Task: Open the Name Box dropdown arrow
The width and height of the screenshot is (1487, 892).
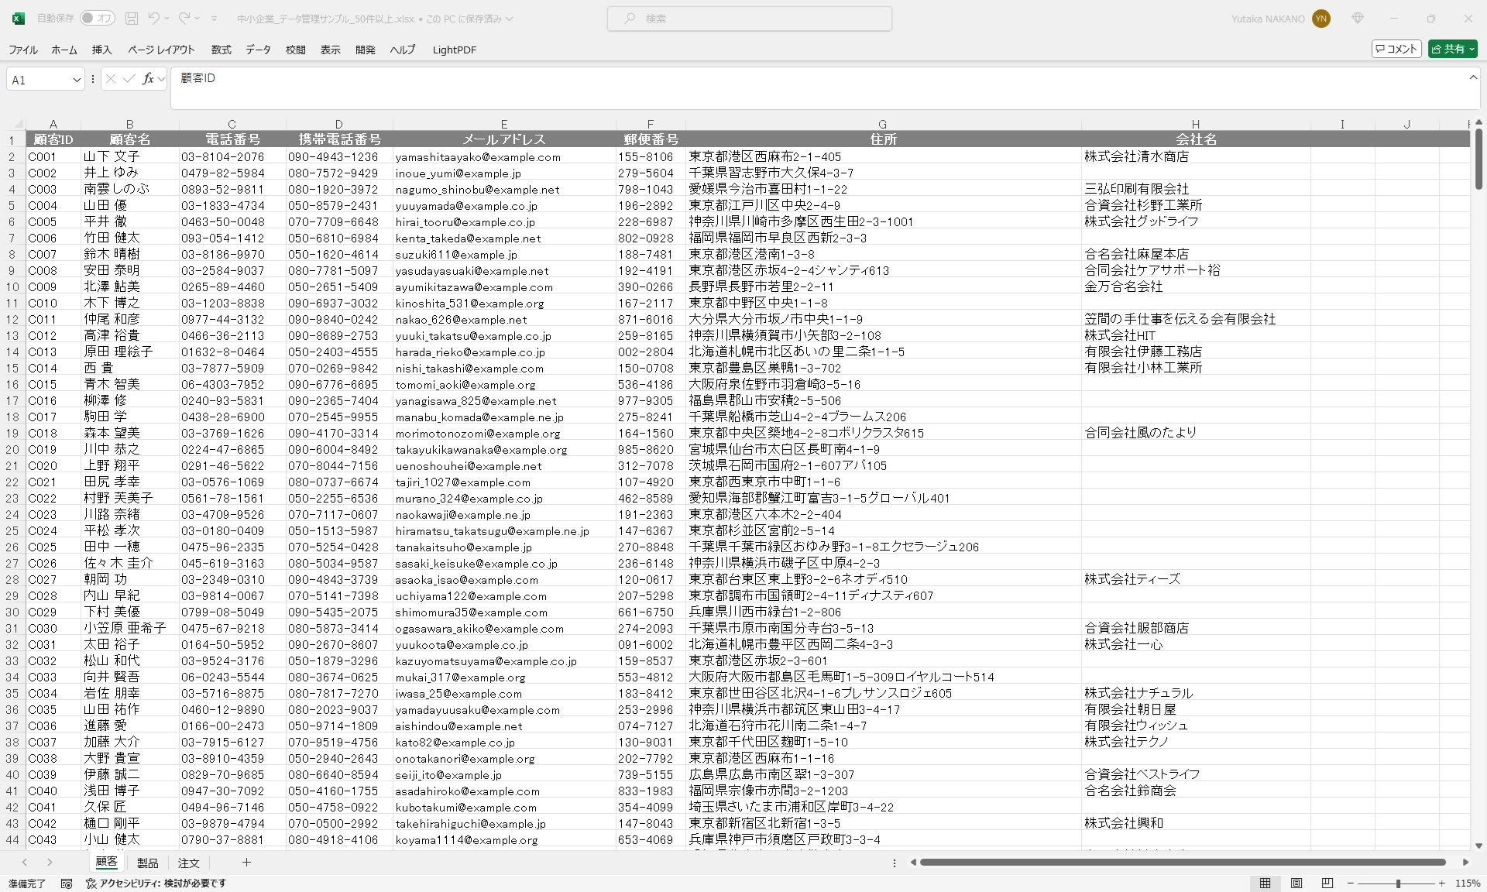Action: (76, 80)
